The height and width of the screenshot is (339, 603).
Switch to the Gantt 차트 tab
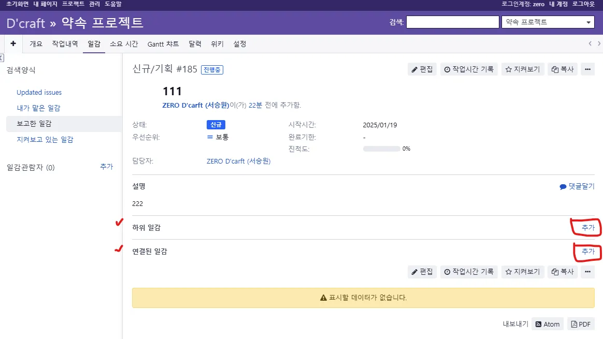click(x=163, y=44)
